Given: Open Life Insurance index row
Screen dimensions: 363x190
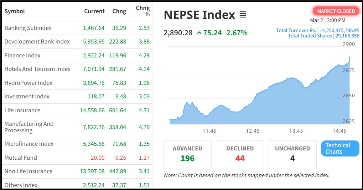Looking at the screenshot, I should pos(22,110).
